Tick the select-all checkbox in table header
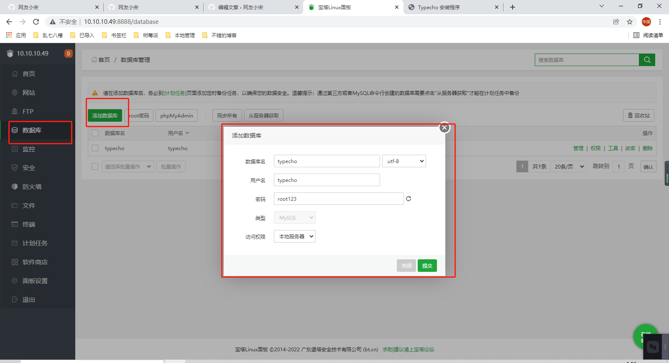669x363 pixels. click(x=95, y=133)
